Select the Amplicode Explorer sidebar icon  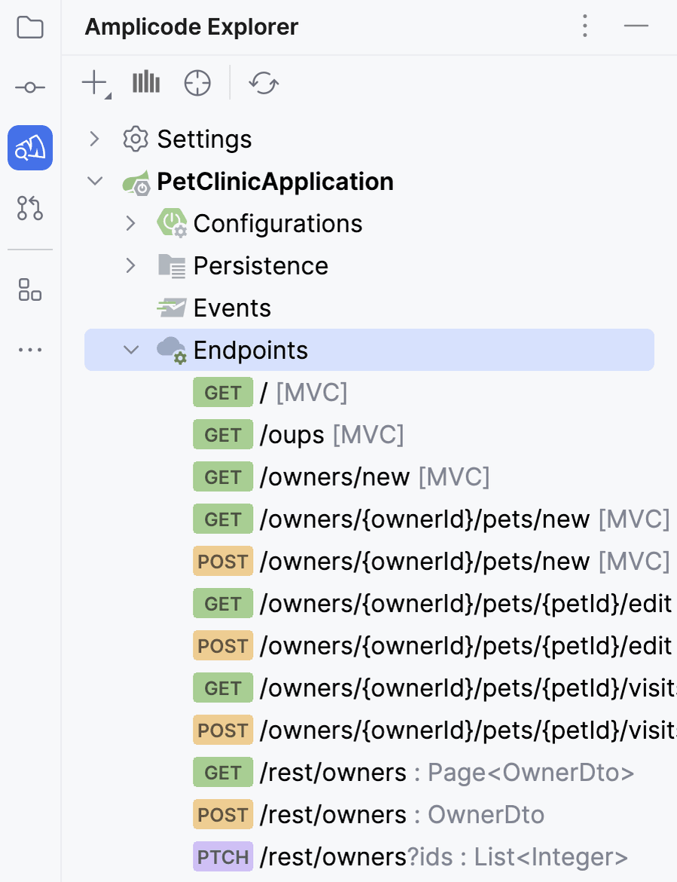30,148
